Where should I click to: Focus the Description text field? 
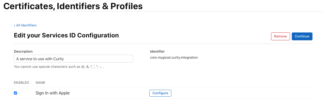73,59
